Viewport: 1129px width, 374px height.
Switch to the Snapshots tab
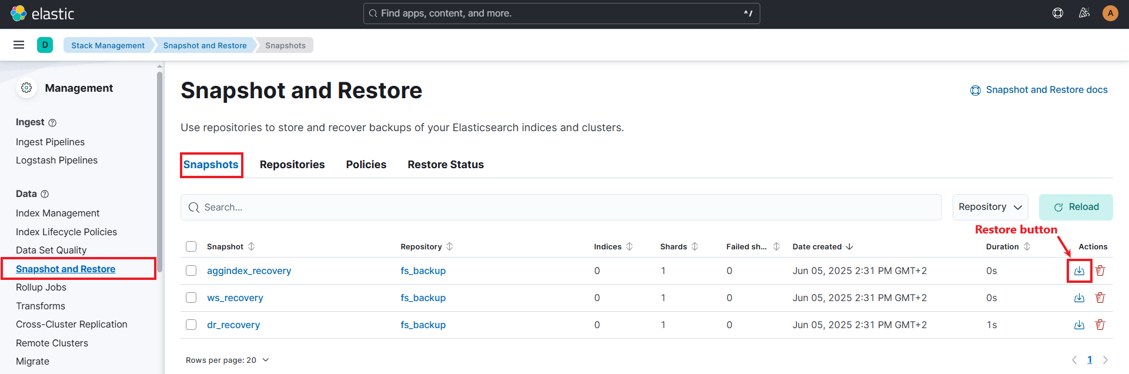(211, 165)
